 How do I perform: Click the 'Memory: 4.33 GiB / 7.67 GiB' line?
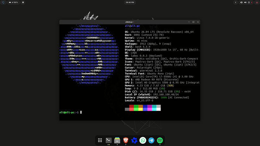[149, 86]
